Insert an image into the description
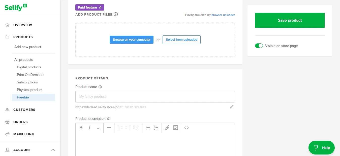The image size is (340, 156). (x=175, y=128)
